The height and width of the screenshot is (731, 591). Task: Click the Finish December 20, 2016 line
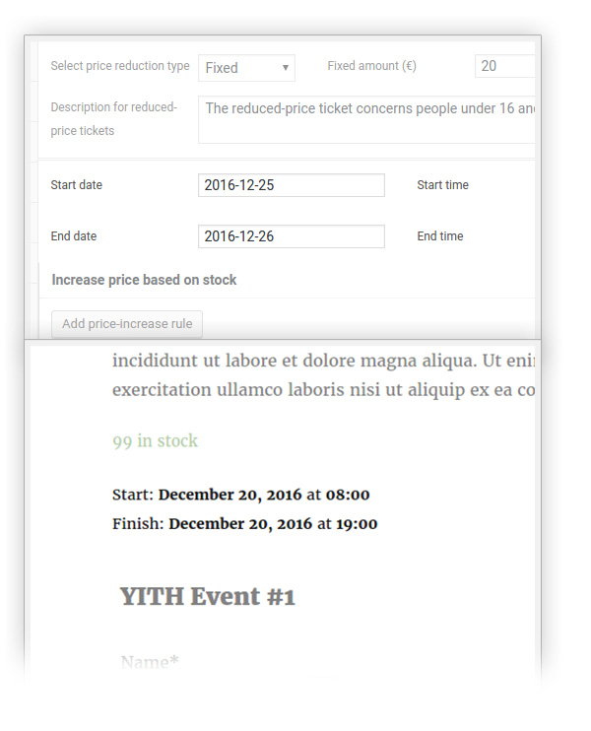[244, 524]
